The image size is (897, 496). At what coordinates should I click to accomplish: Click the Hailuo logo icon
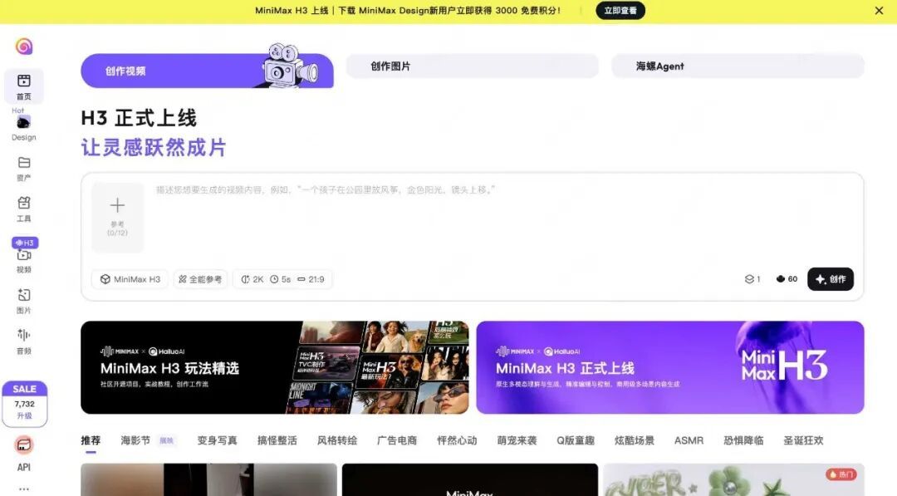point(23,46)
